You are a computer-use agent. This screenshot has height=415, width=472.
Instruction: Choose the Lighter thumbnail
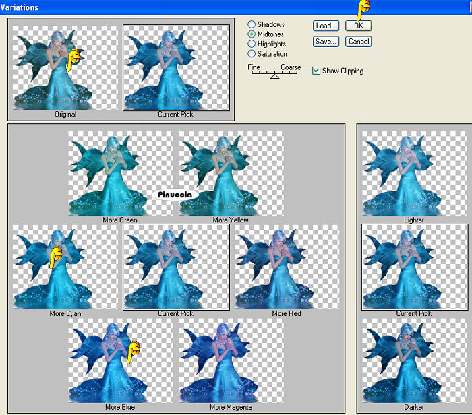(x=415, y=173)
